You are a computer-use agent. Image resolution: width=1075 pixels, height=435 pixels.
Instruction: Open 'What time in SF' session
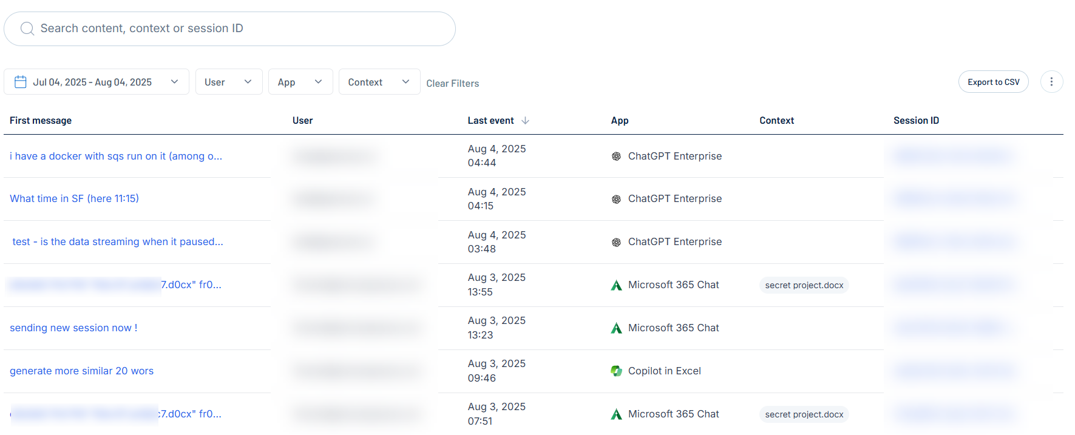[74, 198]
